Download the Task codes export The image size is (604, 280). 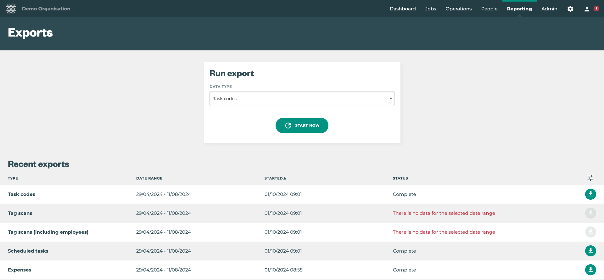[x=590, y=194]
